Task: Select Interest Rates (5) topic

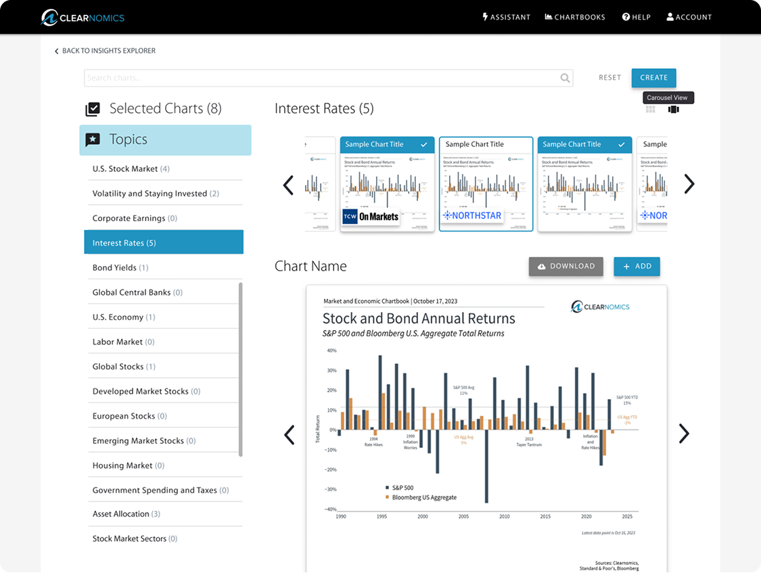Action: tap(164, 243)
